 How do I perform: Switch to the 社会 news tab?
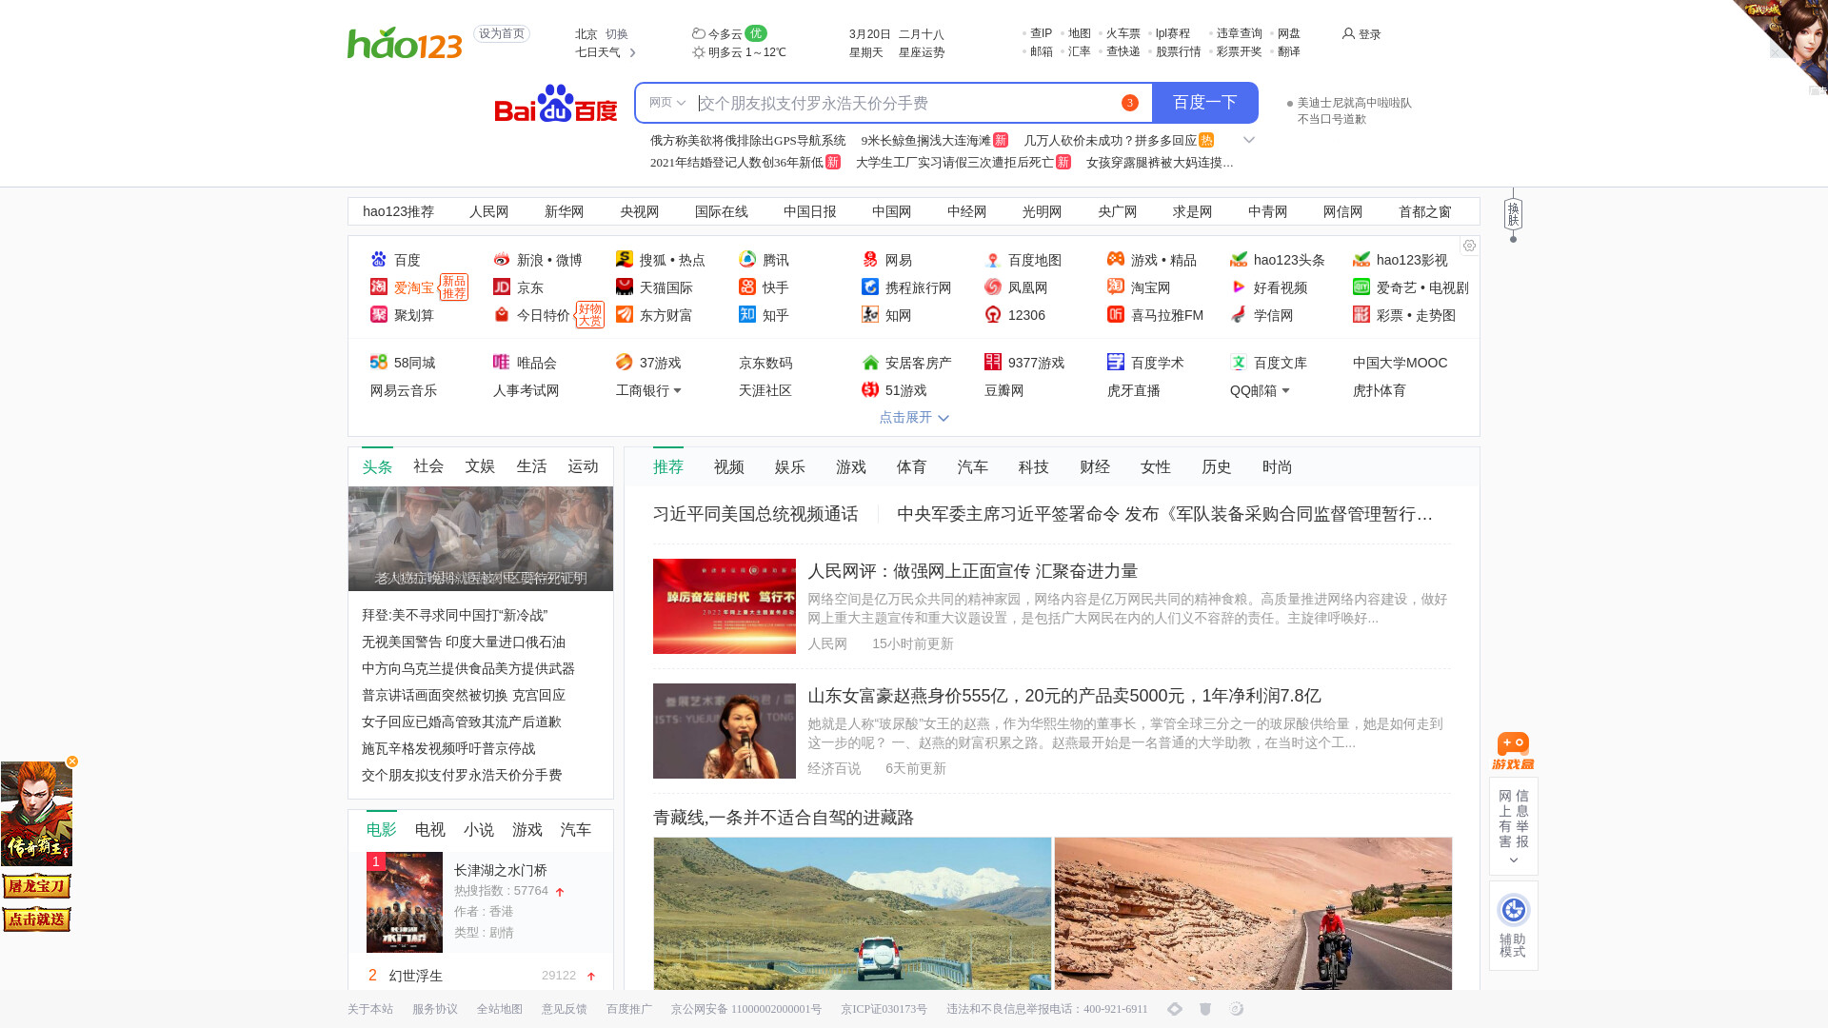click(428, 465)
